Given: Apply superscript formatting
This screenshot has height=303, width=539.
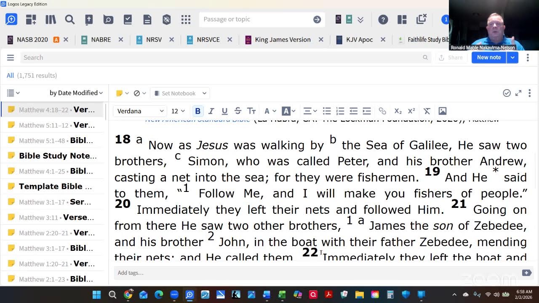Looking at the screenshot, I should [411, 111].
